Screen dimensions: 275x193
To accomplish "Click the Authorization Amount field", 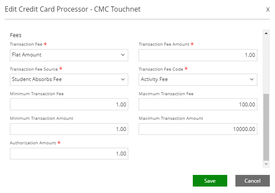I will pyautogui.click(x=69, y=154).
